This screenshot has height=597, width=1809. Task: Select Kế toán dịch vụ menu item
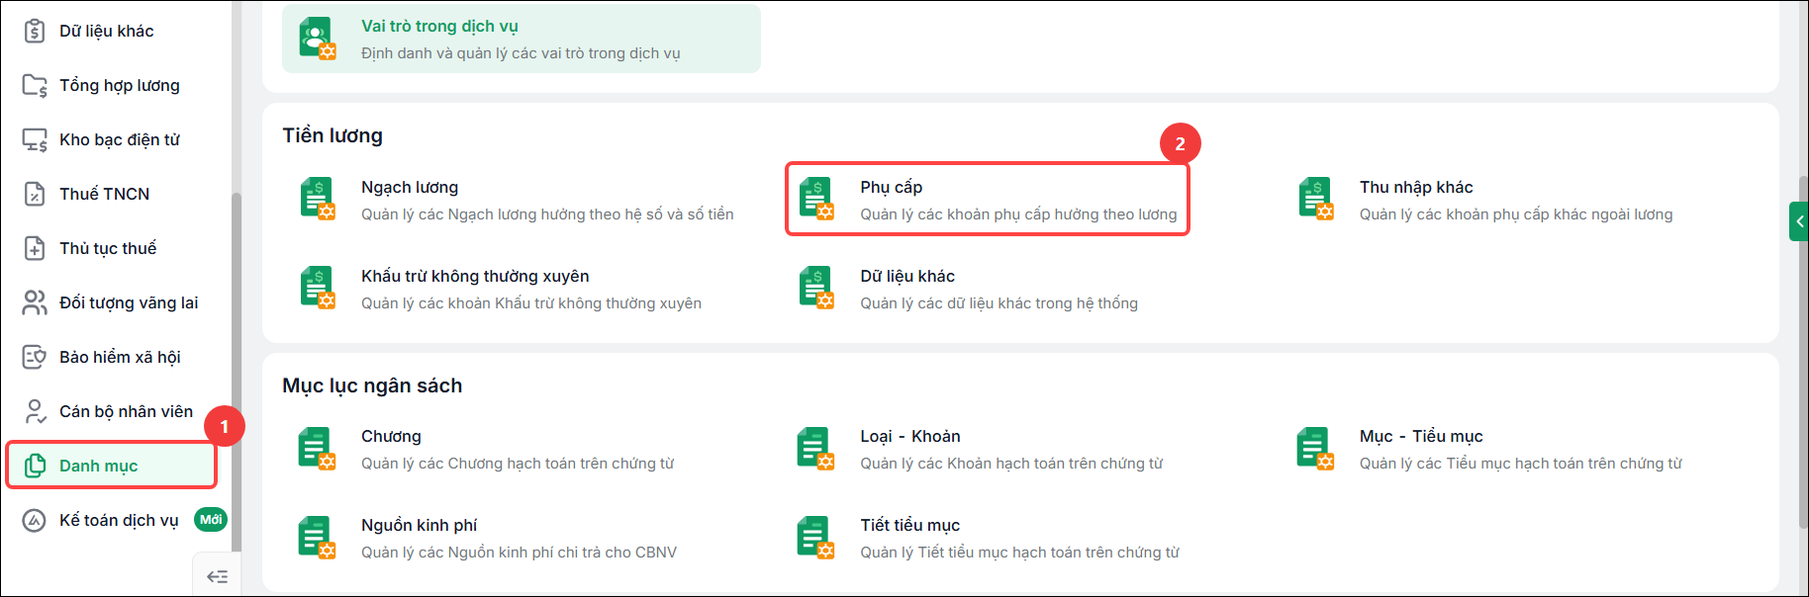coord(119,520)
